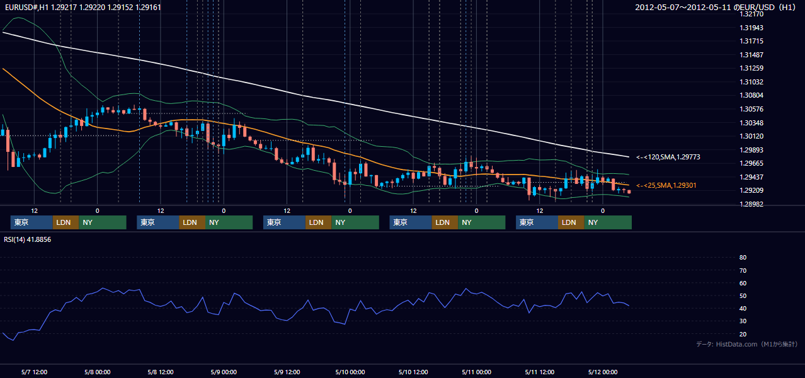
Task: Select the orange 25 SMA 1.29301 label
Action: click(x=666, y=186)
